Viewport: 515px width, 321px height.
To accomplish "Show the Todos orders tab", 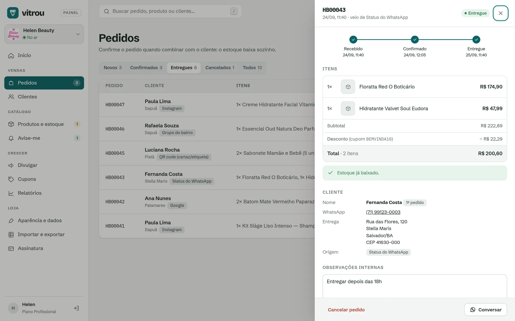I will pos(252,68).
